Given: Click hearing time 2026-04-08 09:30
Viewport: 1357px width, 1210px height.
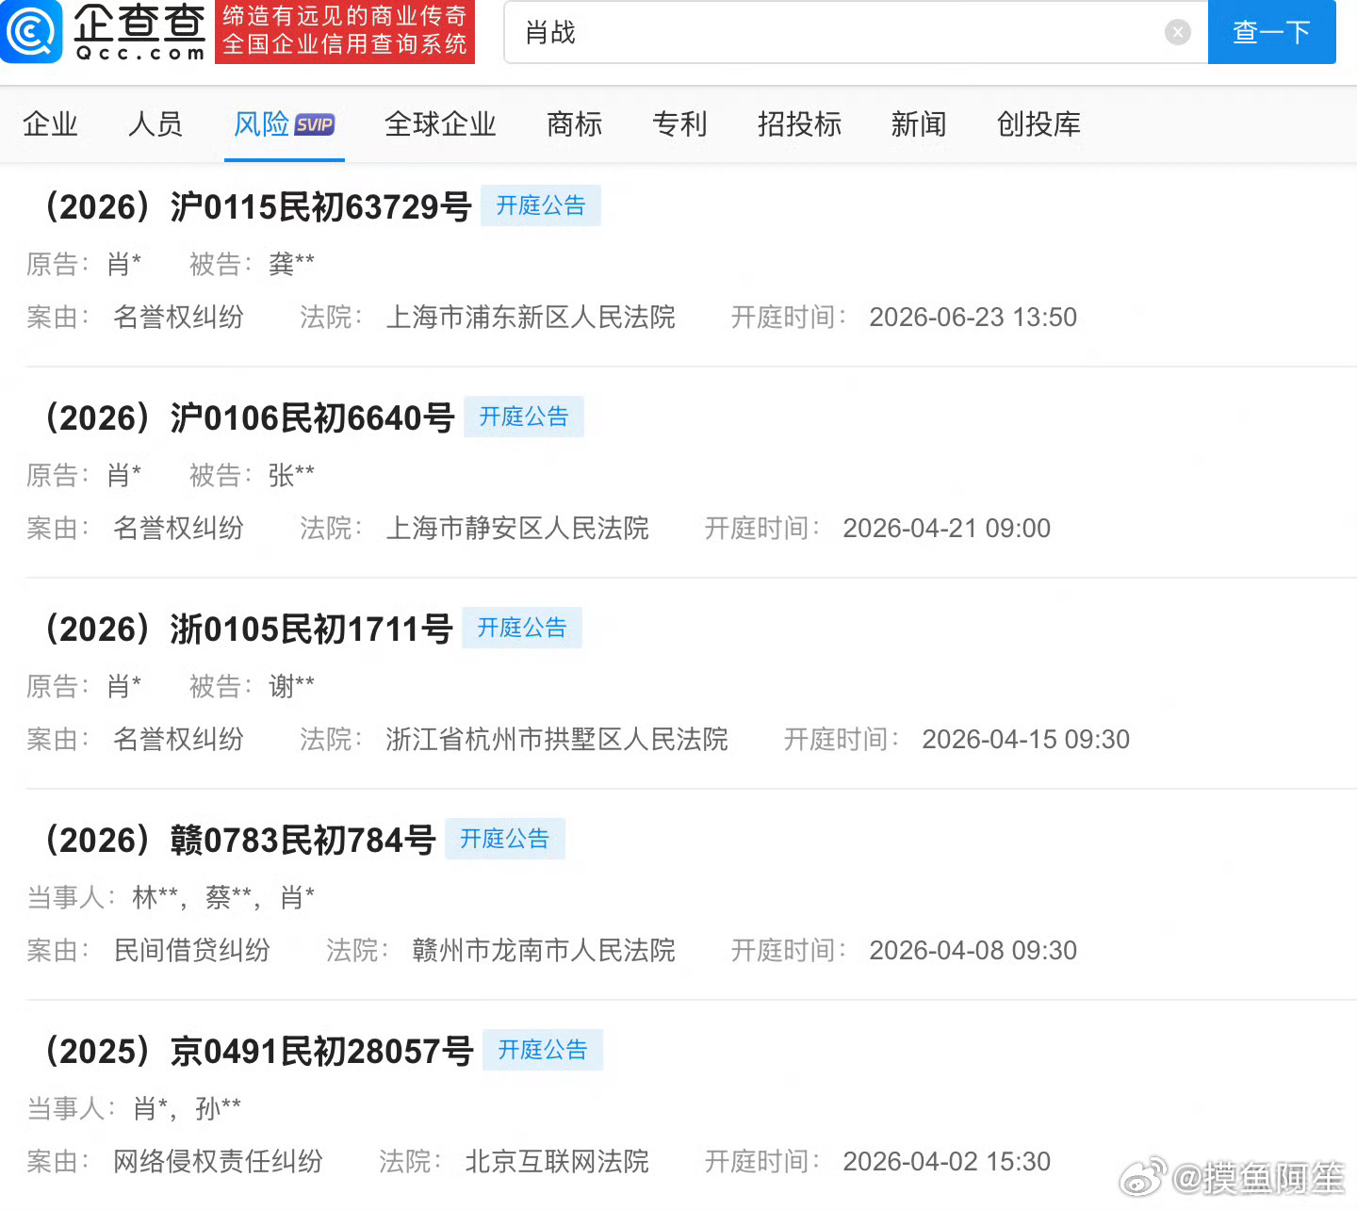Looking at the screenshot, I should click(973, 951).
